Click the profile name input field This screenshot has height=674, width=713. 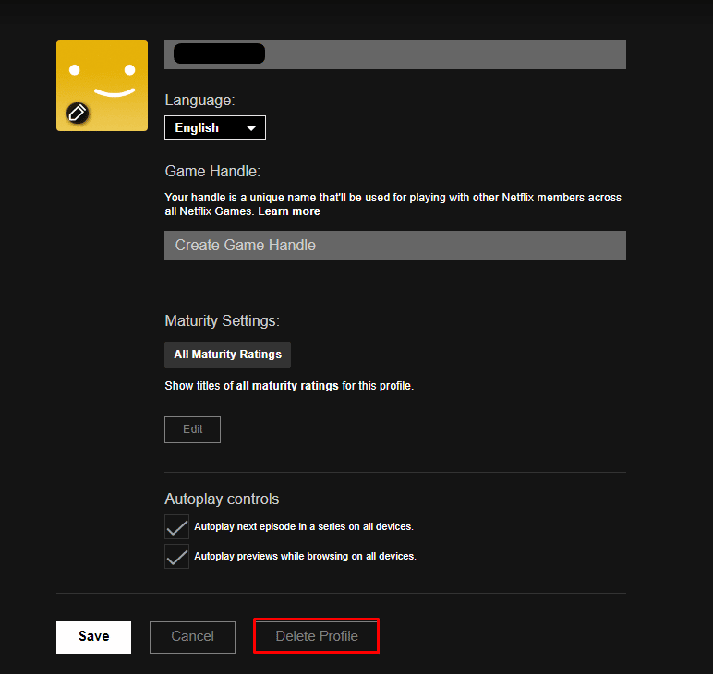point(395,54)
